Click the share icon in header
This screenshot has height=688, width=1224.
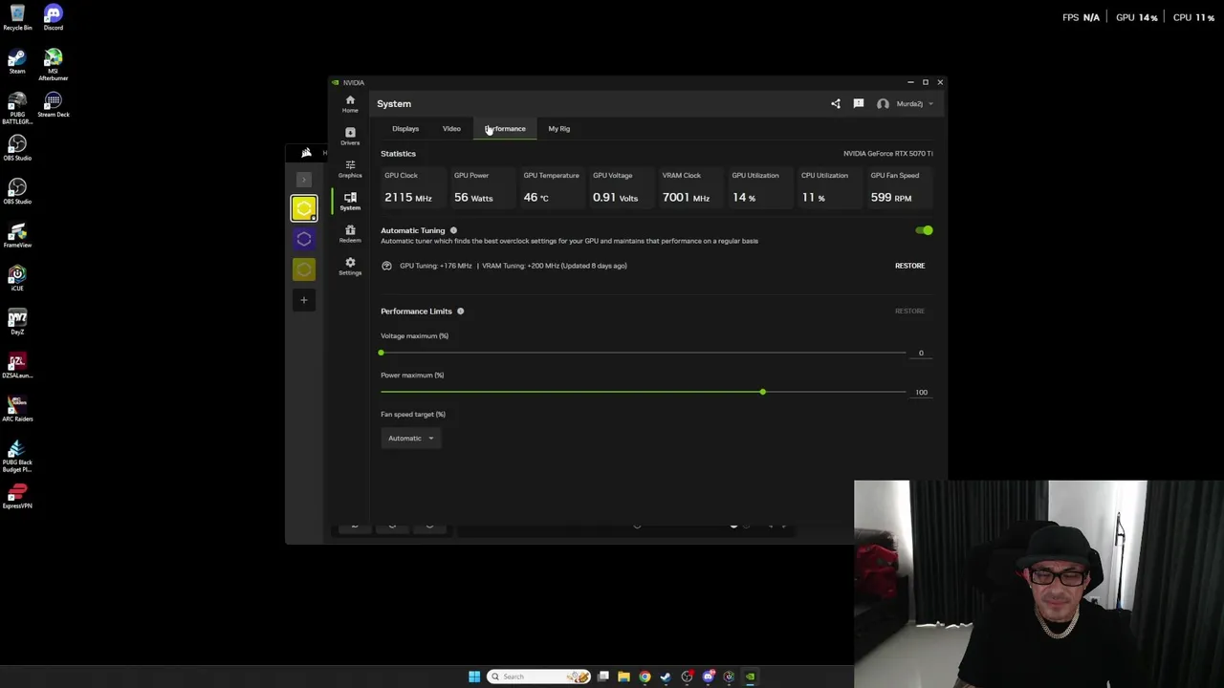836,103
